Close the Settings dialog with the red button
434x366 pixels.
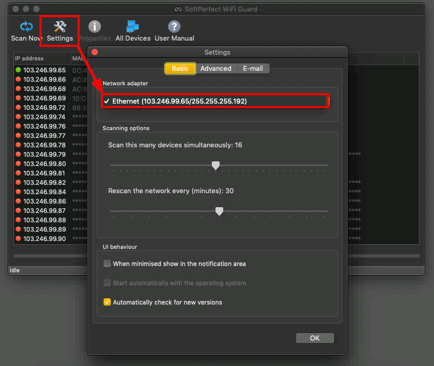95,52
